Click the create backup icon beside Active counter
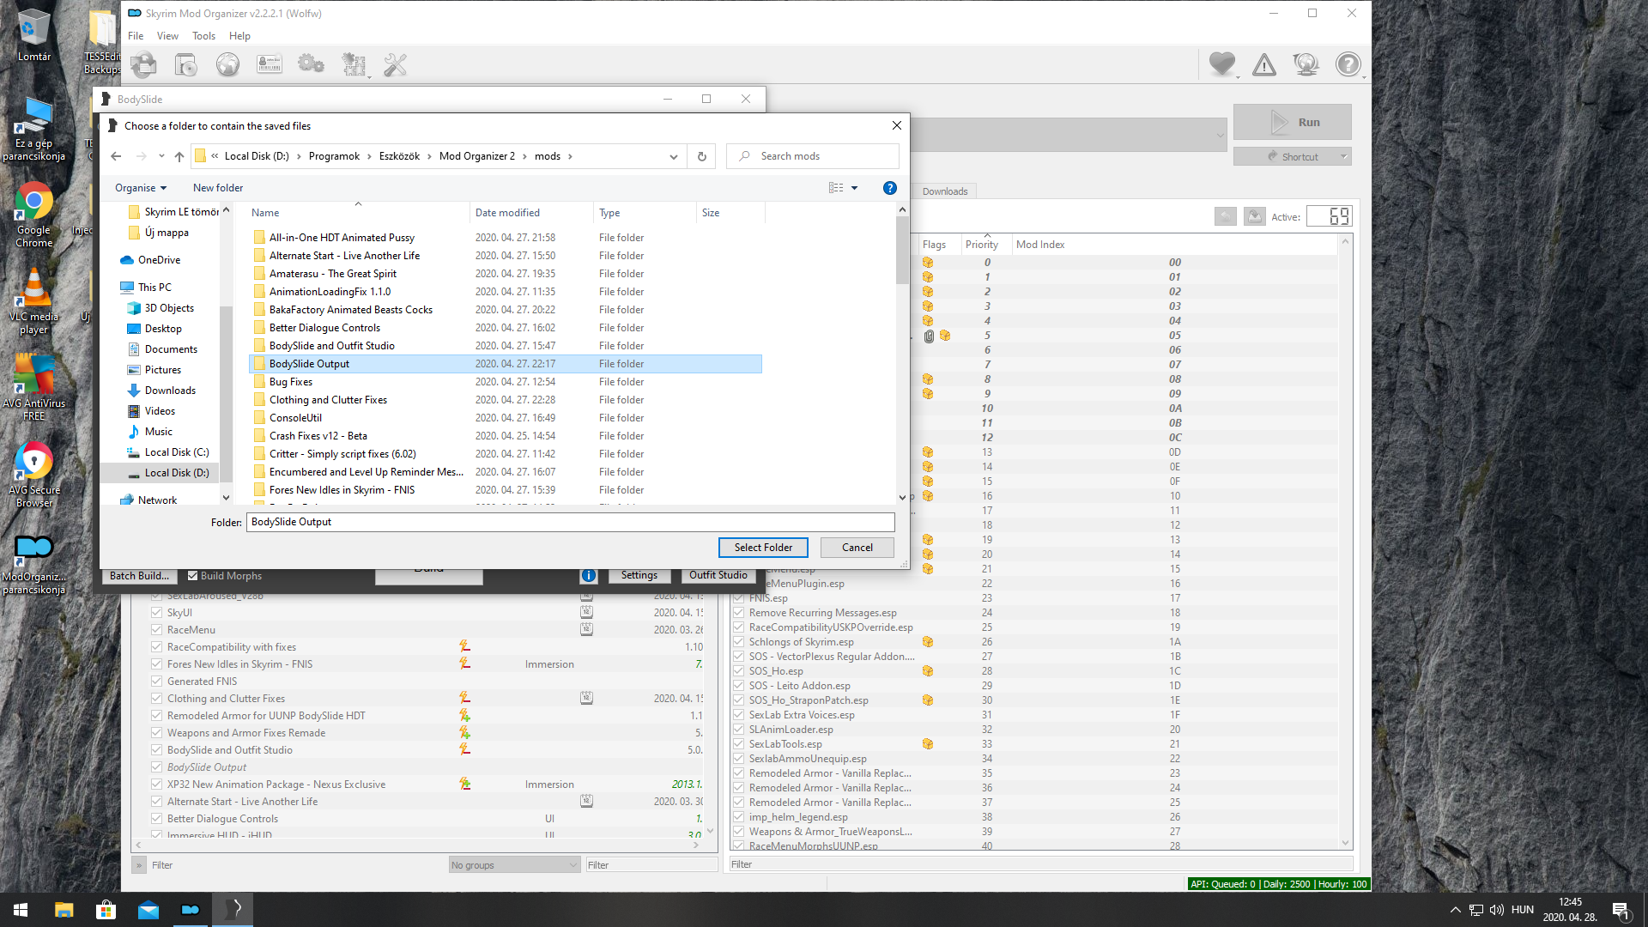 coord(1254,216)
